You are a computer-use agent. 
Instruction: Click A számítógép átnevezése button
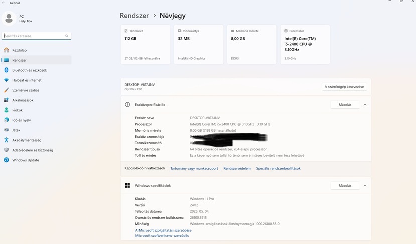[344, 87]
